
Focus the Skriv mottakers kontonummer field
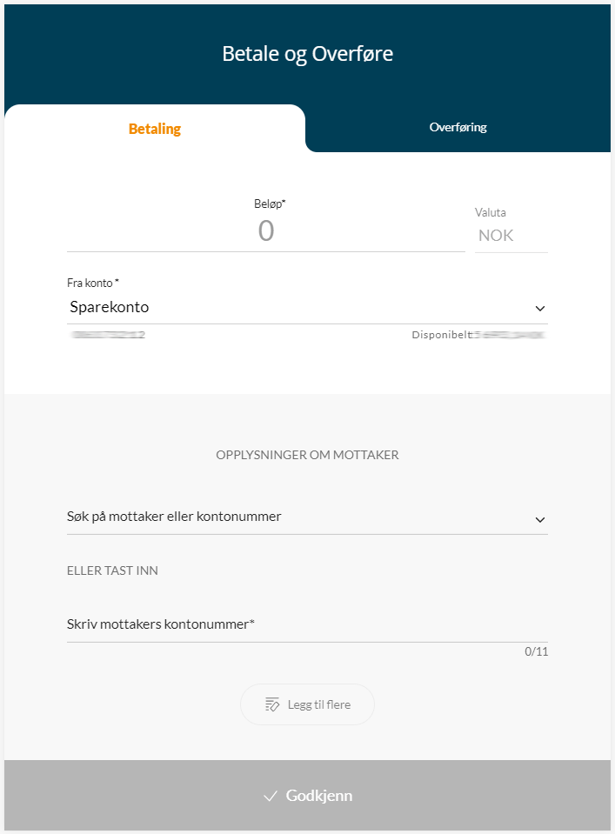tap(304, 624)
